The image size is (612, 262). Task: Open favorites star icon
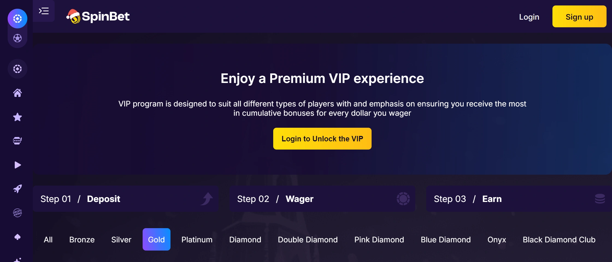pyautogui.click(x=17, y=117)
